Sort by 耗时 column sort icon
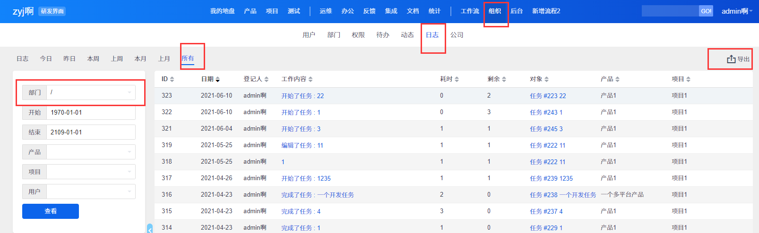This screenshot has width=759, height=233. tap(457, 79)
